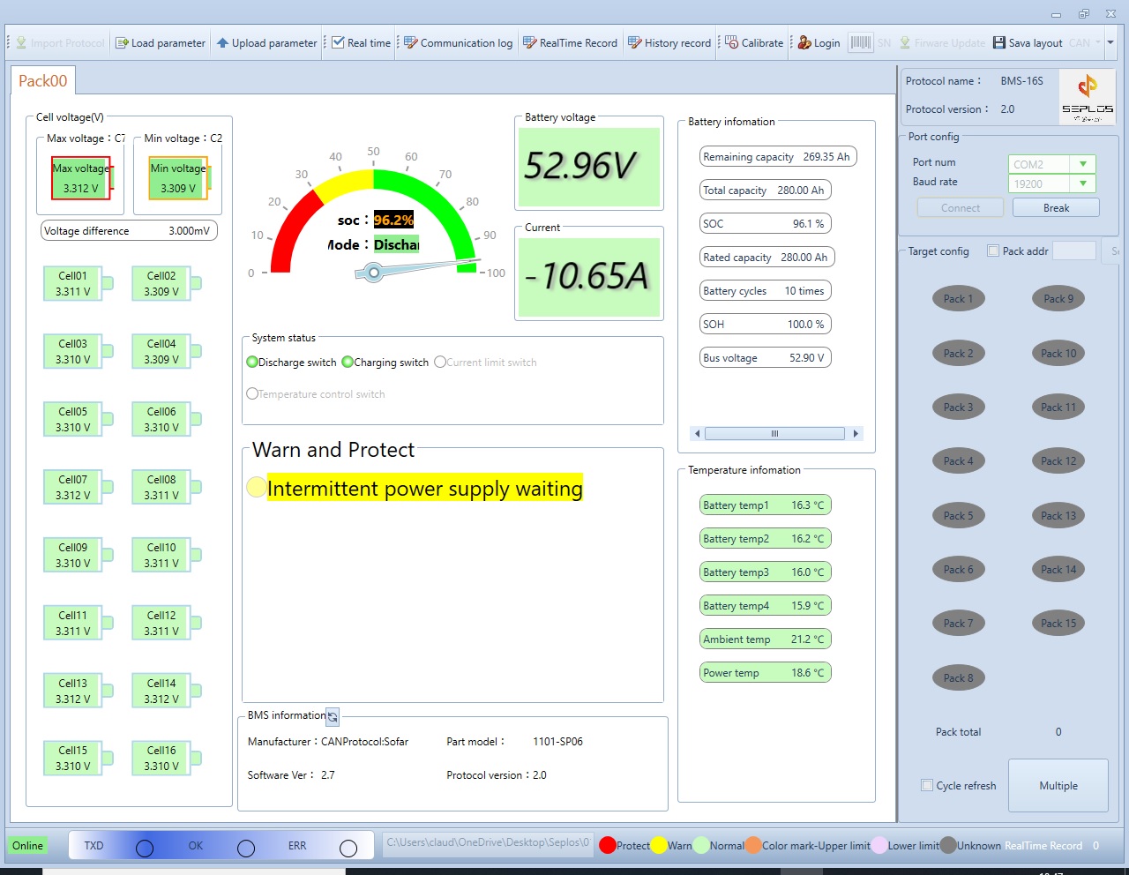Toggle the Discharge switch indicator
This screenshot has height=875, width=1129.
click(252, 362)
